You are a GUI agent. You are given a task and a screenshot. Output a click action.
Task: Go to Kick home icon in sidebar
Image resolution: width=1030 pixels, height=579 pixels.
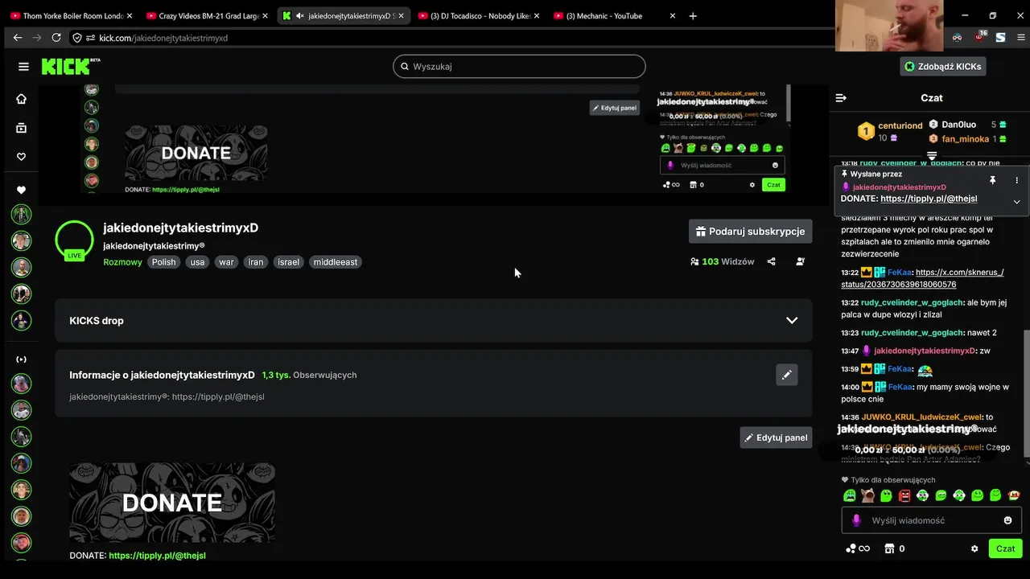22,99
